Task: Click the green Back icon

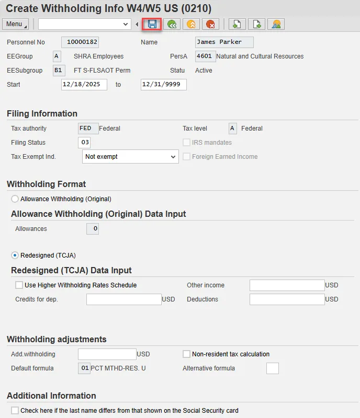Action: point(171,24)
